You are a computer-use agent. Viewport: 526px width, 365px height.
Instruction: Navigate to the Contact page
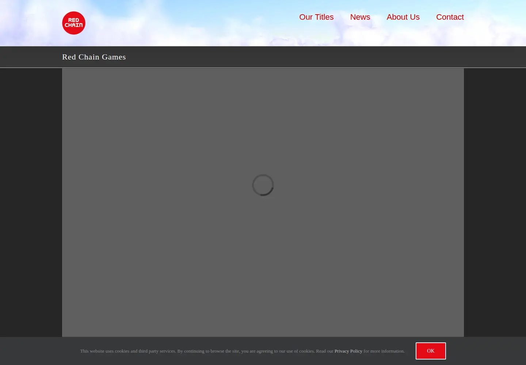point(450,17)
